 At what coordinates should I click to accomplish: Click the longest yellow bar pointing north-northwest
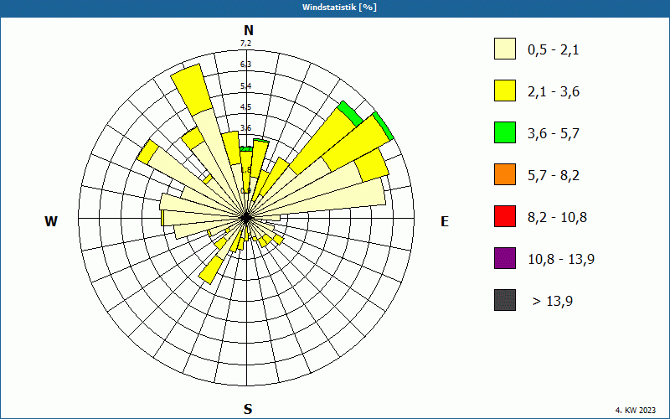coord(192,90)
